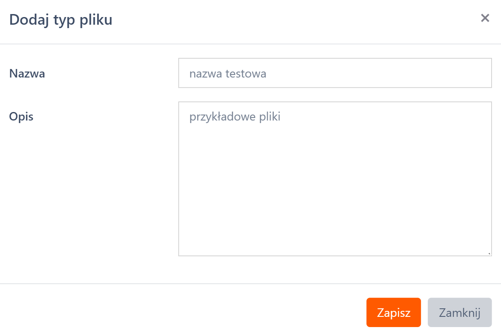
Task: Cancel adding the file type with Zamknij
Action: point(460,312)
